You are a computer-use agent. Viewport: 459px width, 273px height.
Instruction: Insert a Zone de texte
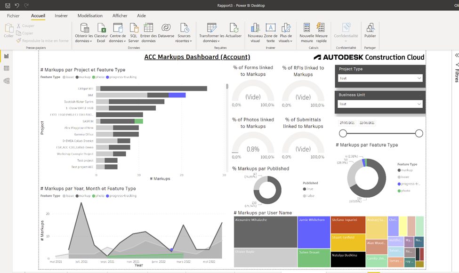pyautogui.click(x=271, y=33)
